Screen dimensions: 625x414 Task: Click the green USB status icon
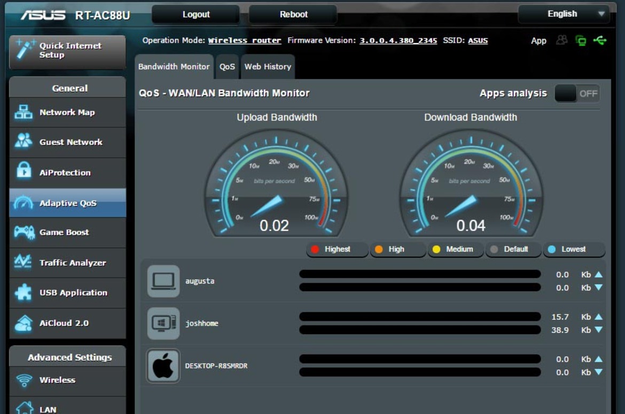coord(600,40)
